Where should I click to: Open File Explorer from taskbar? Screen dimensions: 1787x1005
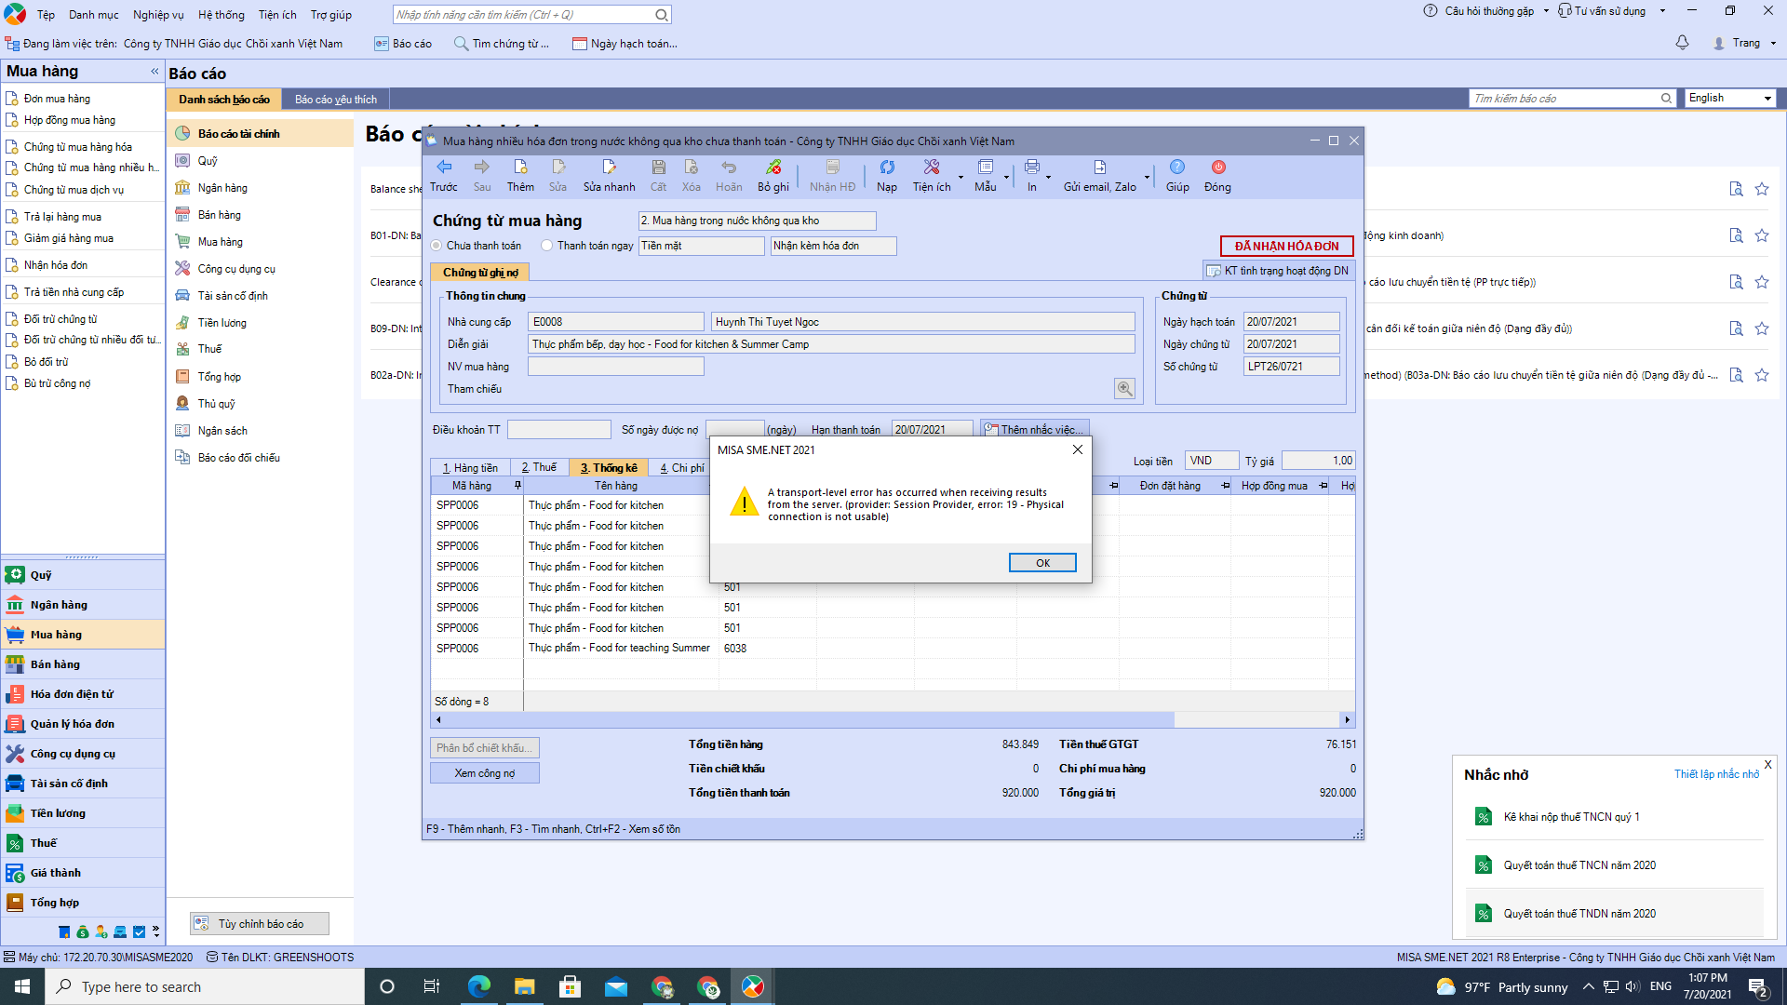pos(525,986)
